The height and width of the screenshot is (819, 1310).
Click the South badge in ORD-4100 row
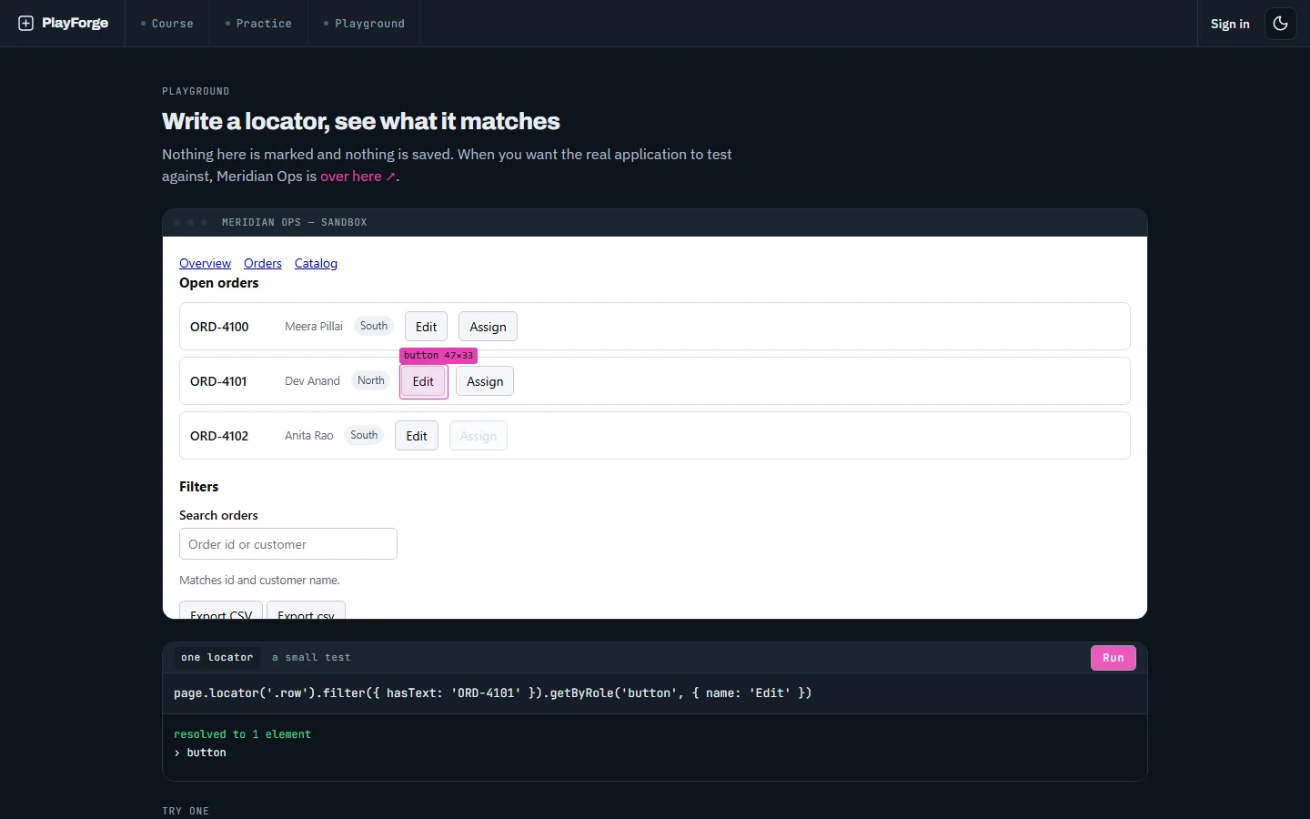point(374,326)
